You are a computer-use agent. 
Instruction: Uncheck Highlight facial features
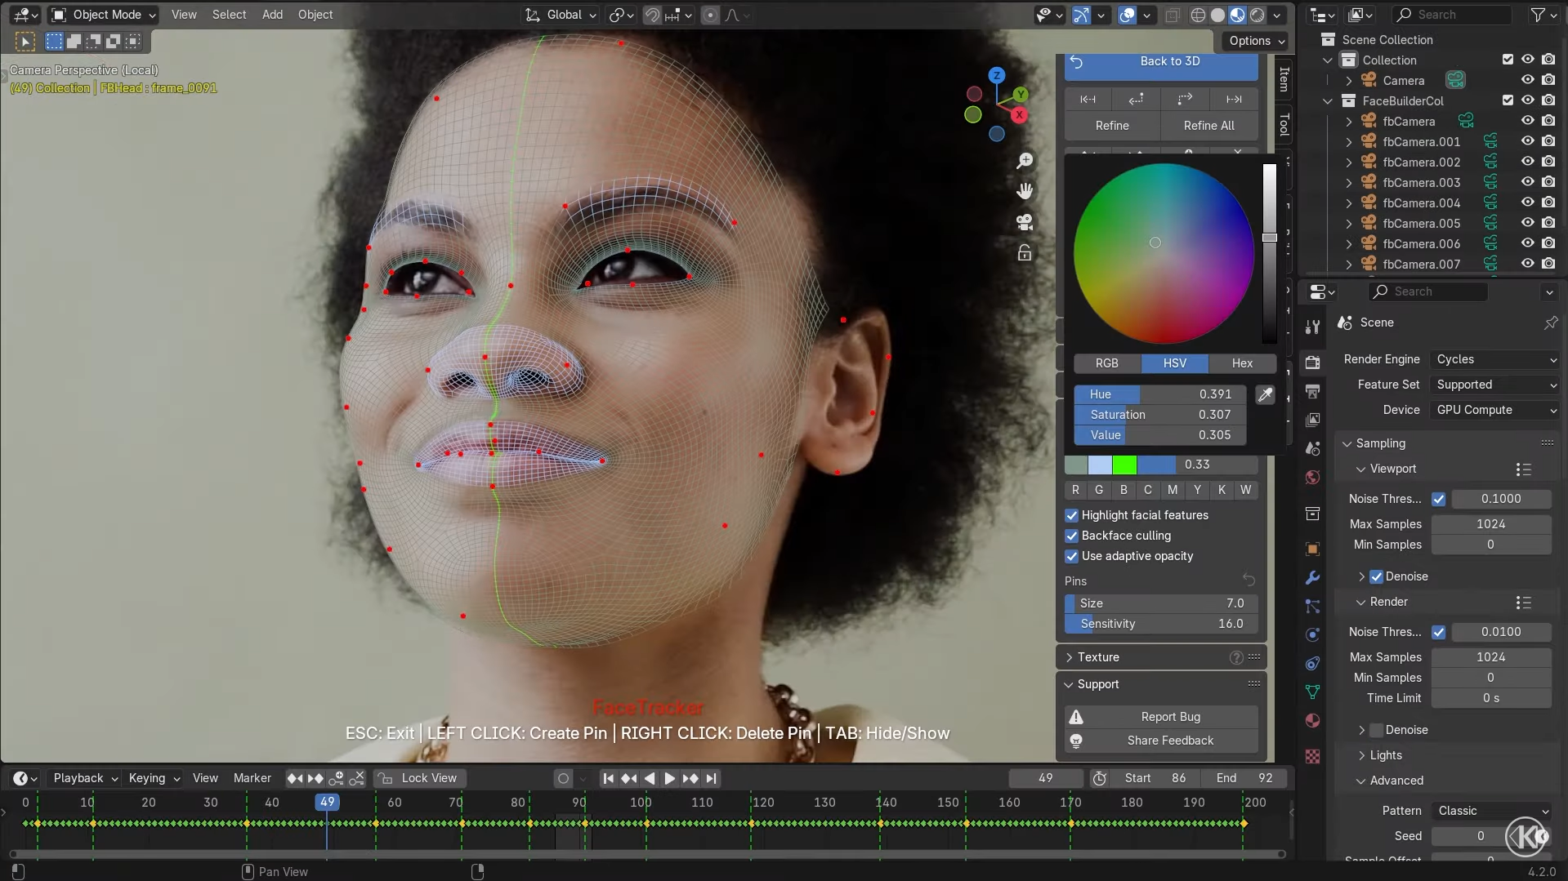1071,515
